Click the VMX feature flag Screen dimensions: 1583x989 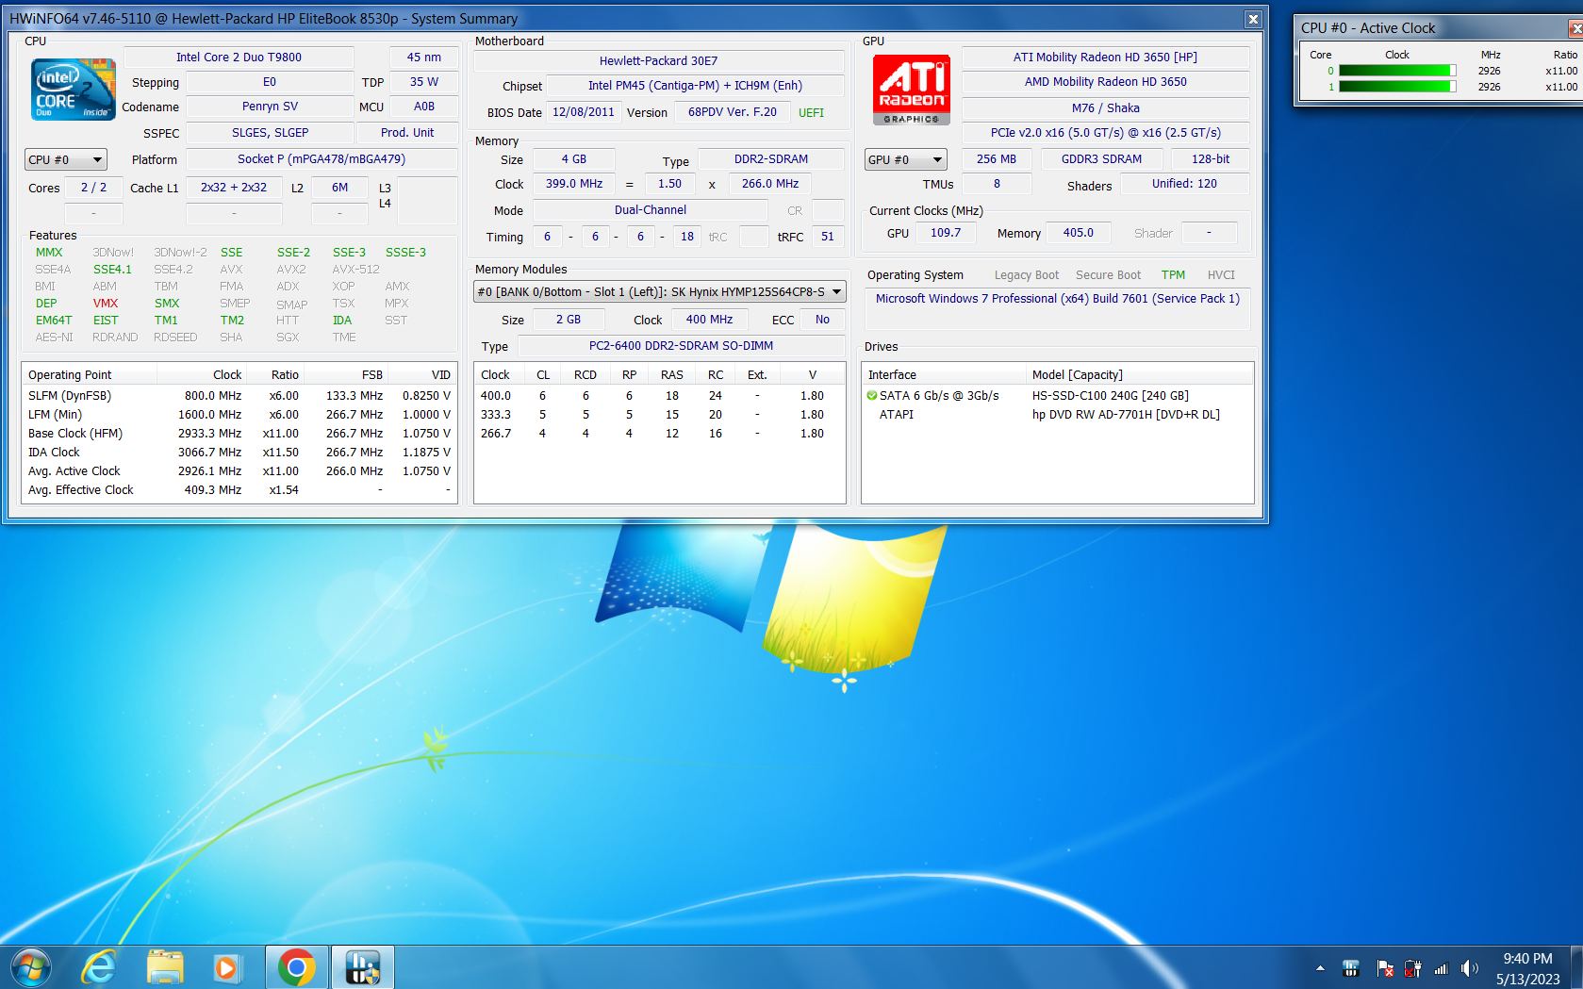coord(106,304)
